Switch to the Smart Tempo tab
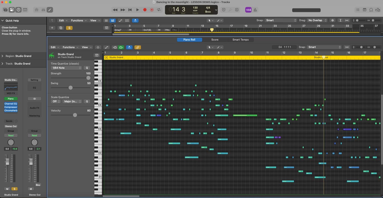 point(240,40)
